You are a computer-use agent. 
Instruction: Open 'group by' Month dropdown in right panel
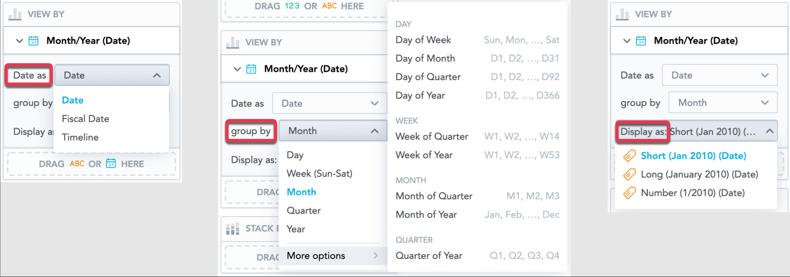click(723, 103)
